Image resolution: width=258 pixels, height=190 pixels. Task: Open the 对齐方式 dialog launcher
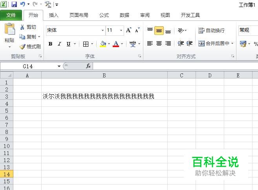[233, 56]
